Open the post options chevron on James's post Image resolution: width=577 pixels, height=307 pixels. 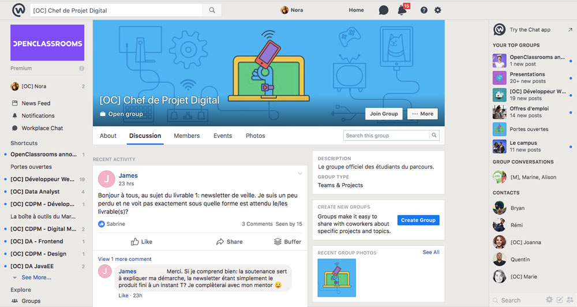tap(300, 173)
